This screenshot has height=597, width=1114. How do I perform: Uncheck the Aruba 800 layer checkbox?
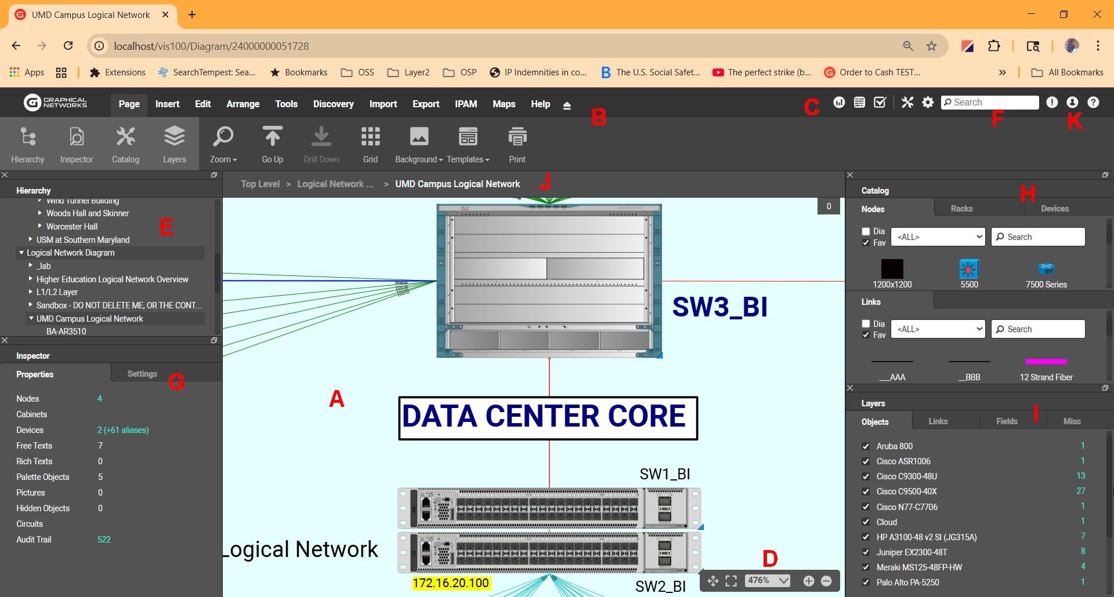866,446
